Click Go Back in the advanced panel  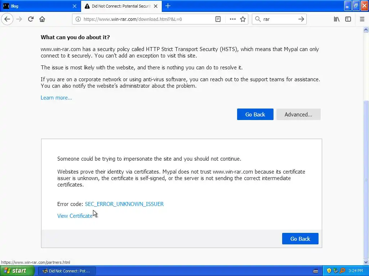(300, 239)
